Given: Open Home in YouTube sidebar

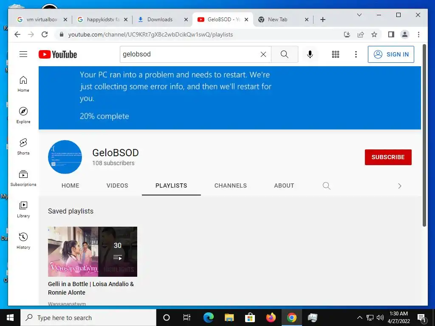Looking at the screenshot, I should click(x=23, y=84).
